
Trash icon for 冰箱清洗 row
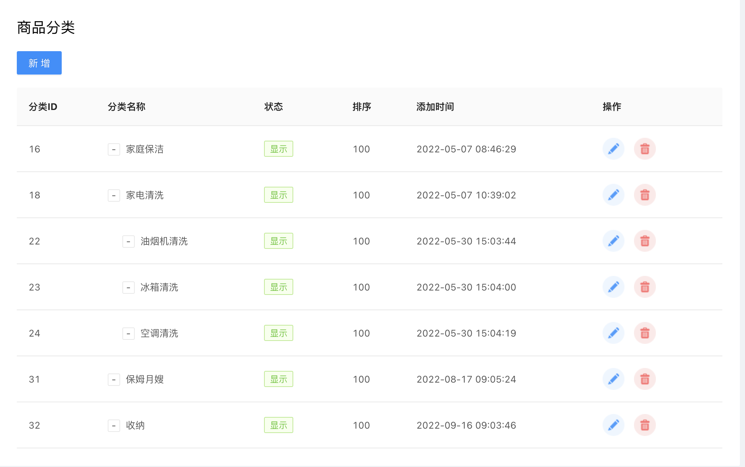pyautogui.click(x=645, y=287)
